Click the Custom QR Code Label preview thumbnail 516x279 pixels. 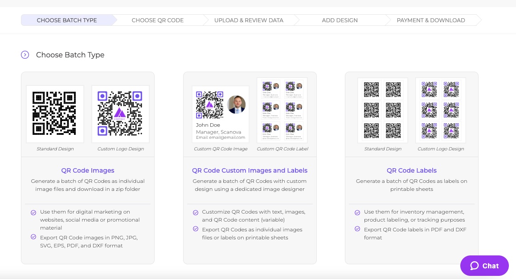coord(282,110)
